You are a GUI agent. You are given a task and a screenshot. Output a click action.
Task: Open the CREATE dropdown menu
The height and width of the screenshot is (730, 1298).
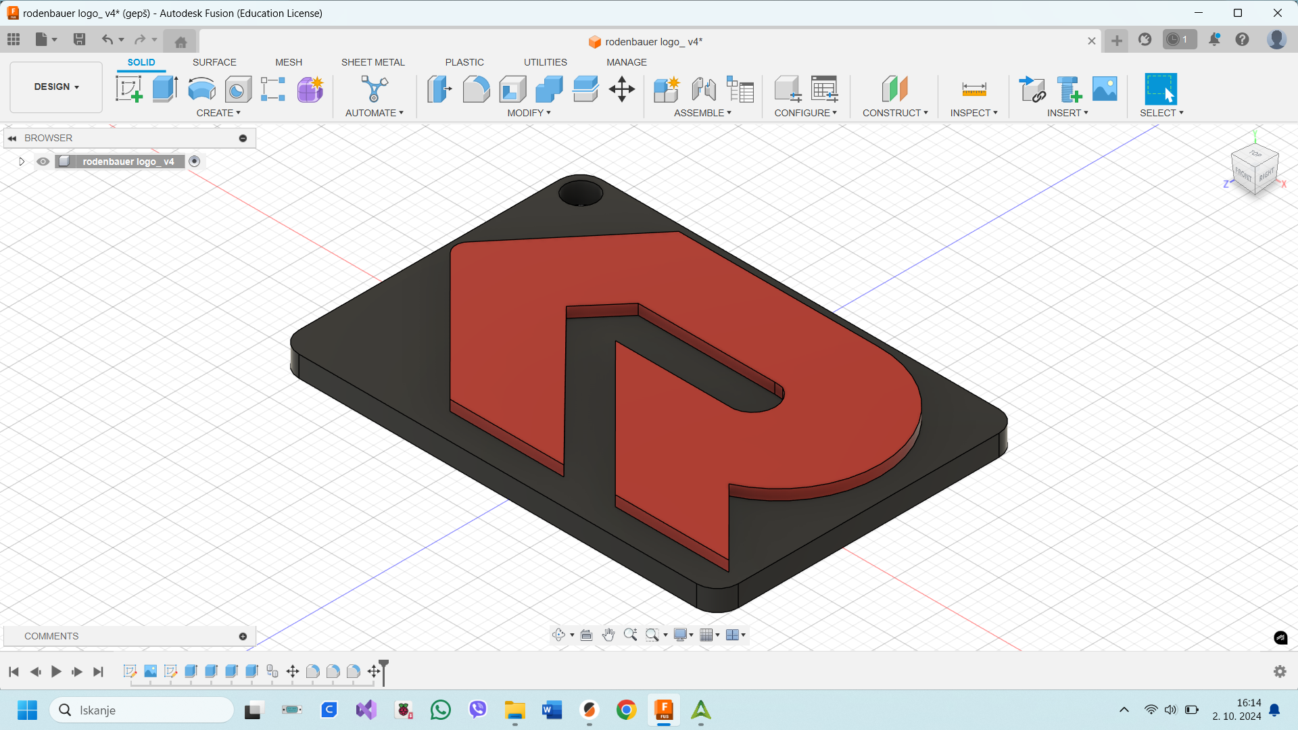pyautogui.click(x=218, y=113)
